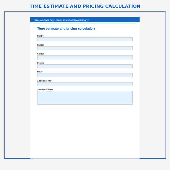Click the blue divider line under the header
Image resolution: width=170 pixels, height=170 pixels.
[85, 23]
